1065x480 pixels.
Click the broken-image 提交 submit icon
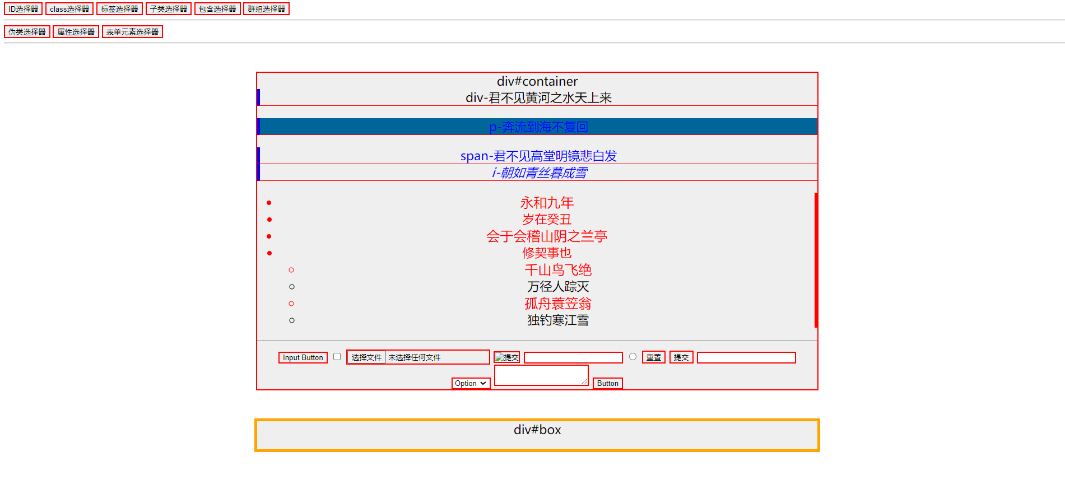pyautogui.click(x=507, y=357)
